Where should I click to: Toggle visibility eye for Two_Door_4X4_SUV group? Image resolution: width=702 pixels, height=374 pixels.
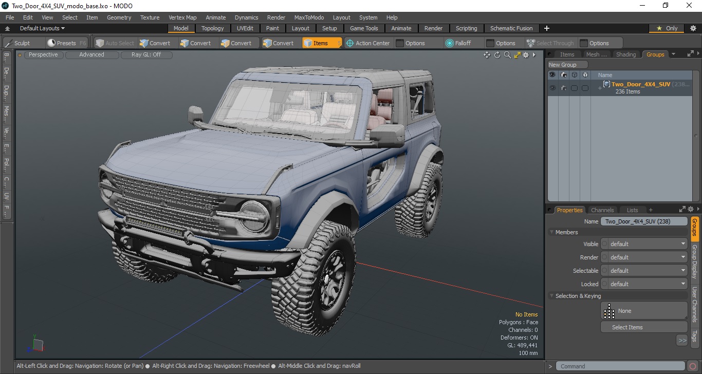552,88
